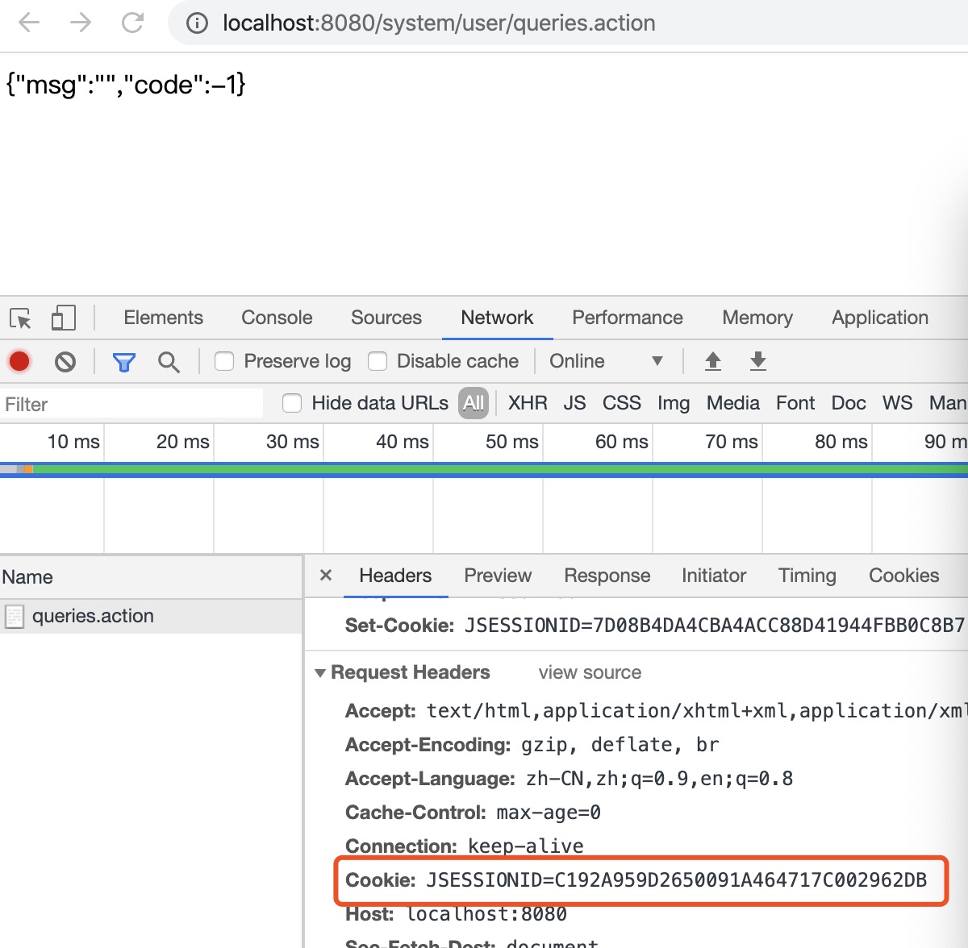
Task: Switch to the Memory panel
Action: pos(757,318)
